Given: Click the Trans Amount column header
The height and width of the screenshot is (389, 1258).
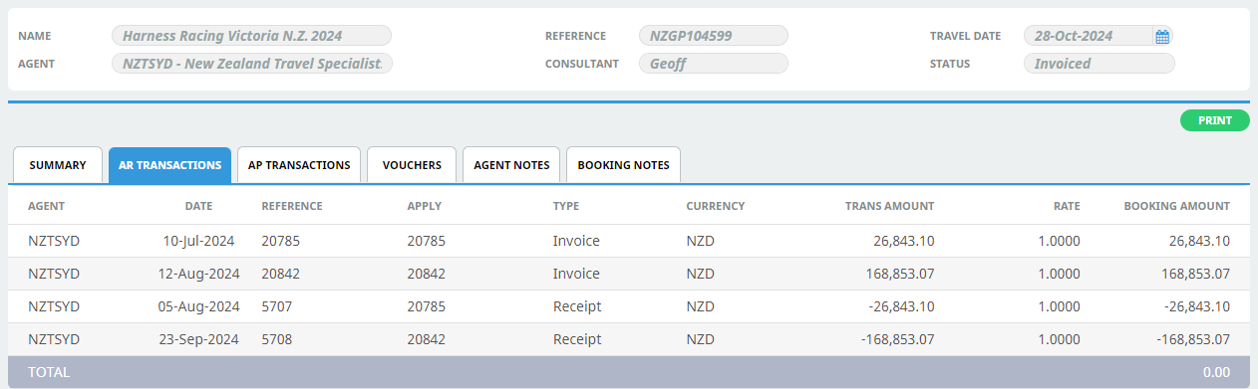Looking at the screenshot, I should pos(889,206).
